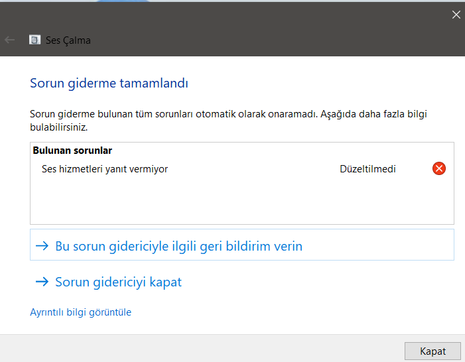
Task: Click the bulabilirsiniz text line
Action: (x=59, y=126)
